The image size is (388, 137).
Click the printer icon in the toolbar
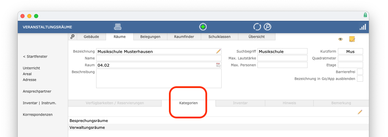118,27
